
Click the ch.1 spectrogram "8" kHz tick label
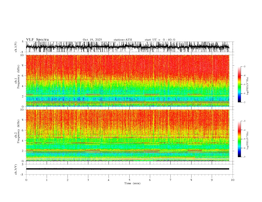coord(23,65)
